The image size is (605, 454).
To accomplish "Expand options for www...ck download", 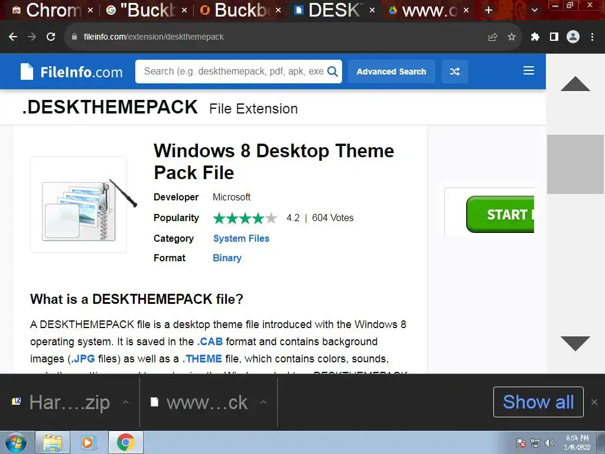I will pyautogui.click(x=264, y=402).
